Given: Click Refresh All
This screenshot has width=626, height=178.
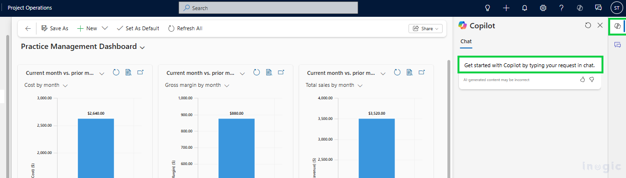Looking at the screenshot, I should click(x=185, y=28).
